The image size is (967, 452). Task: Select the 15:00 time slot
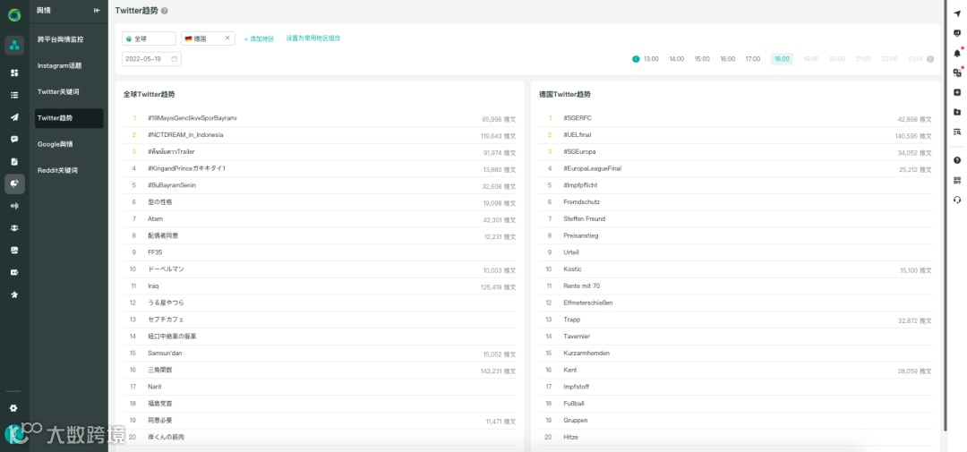702,59
